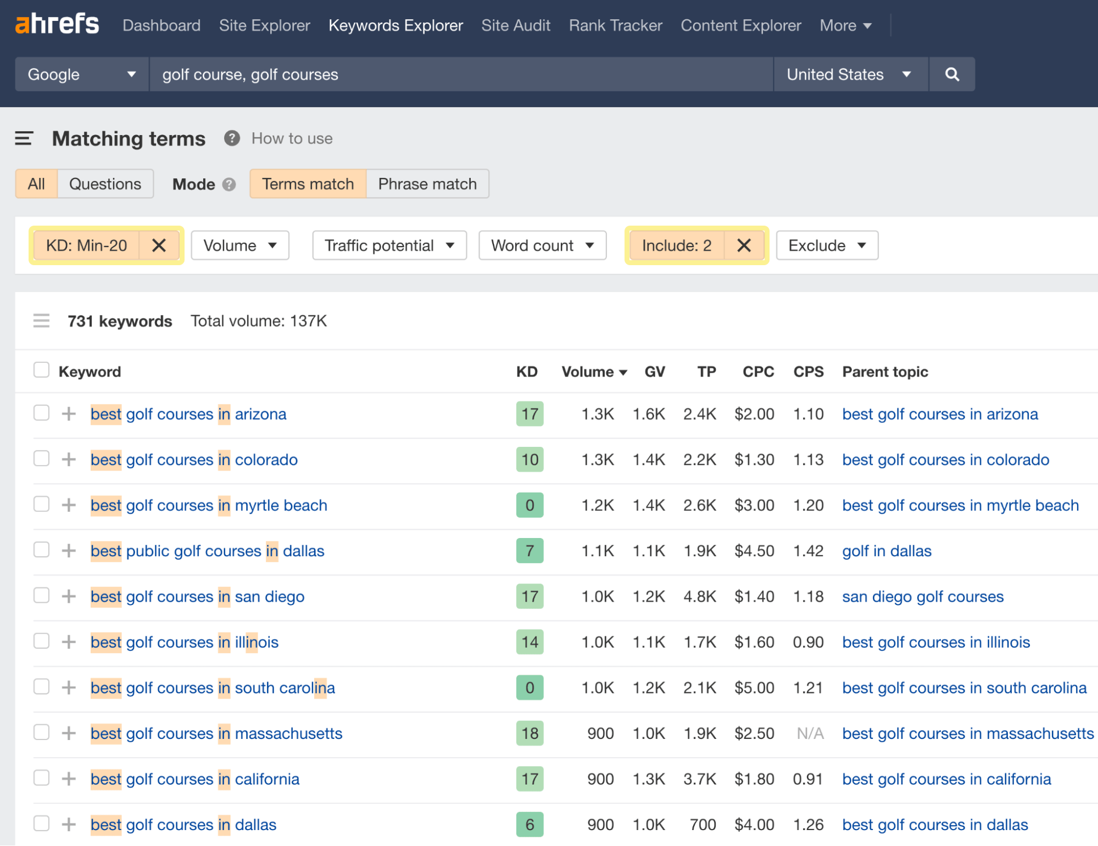Switch to the Questions tab

tap(105, 184)
